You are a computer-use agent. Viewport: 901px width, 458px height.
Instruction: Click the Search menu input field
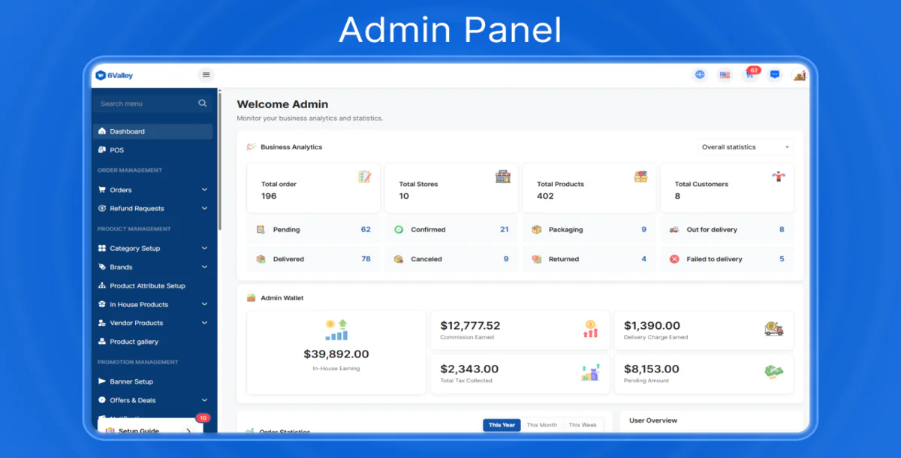pos(146,104)
